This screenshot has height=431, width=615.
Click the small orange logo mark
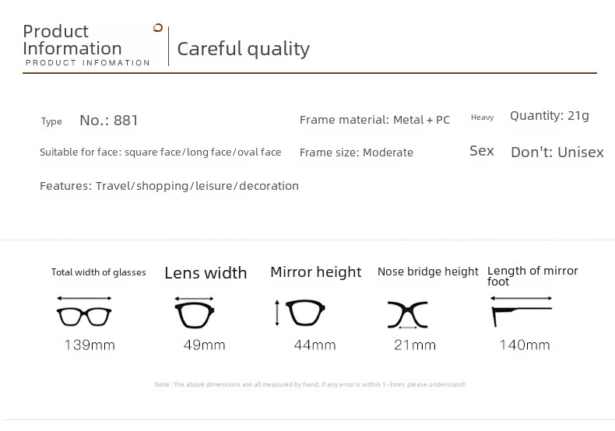coord(158,28)
